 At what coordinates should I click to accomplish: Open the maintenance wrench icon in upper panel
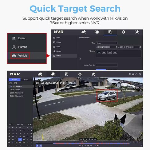[137, 32]
